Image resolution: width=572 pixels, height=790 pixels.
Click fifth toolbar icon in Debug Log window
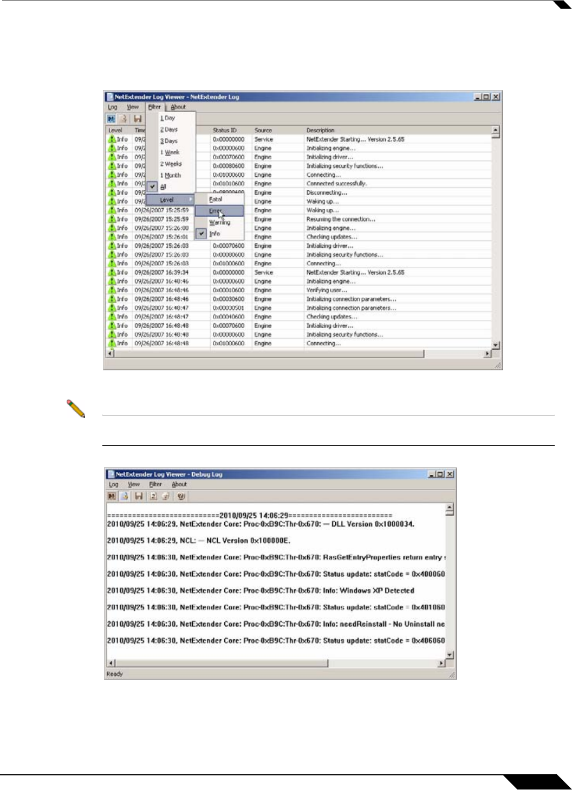click(166, 496)
